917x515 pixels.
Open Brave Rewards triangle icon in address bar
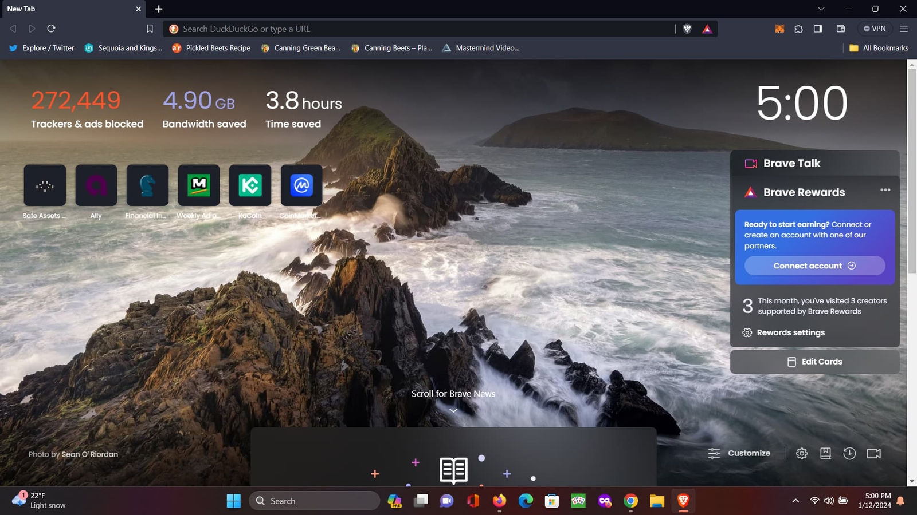(707, 29)
